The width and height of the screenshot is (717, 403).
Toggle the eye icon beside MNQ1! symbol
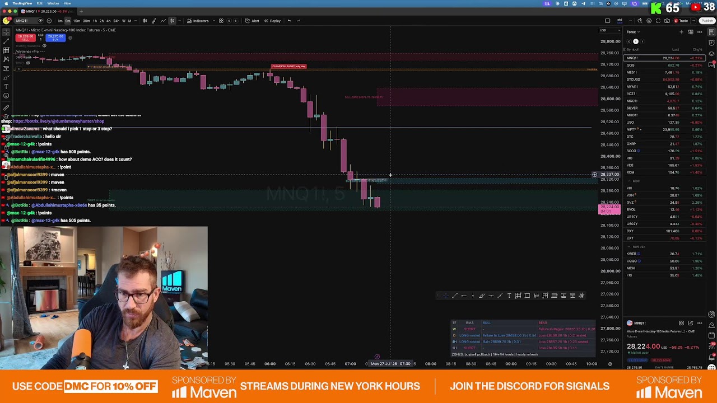click(x=40, y=21)
